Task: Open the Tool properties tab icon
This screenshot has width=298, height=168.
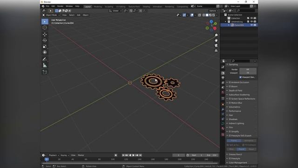Action: click(223, 67)
